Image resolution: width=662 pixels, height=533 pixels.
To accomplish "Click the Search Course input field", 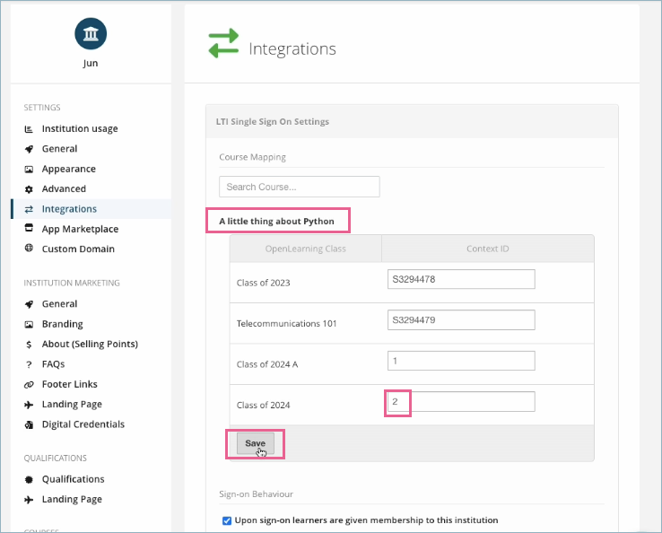I will [299, 187].
